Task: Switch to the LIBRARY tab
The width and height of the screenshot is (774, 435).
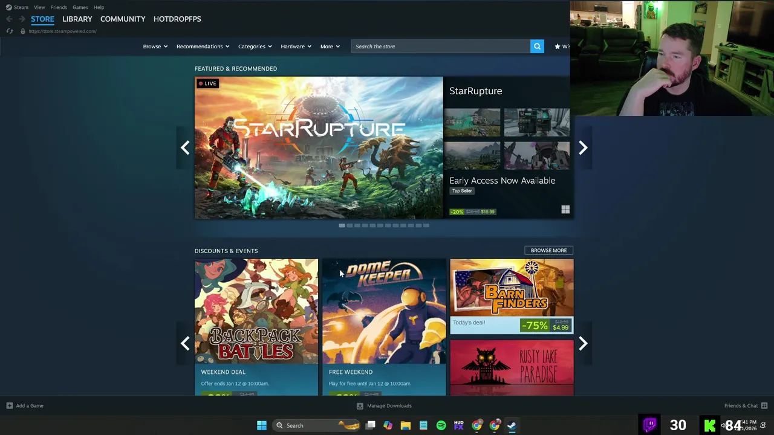Action: tap(77, 19)
